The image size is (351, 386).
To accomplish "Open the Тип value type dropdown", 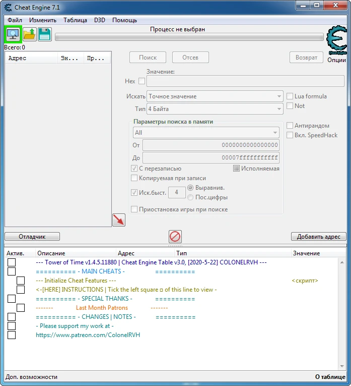I will point(215,109).
